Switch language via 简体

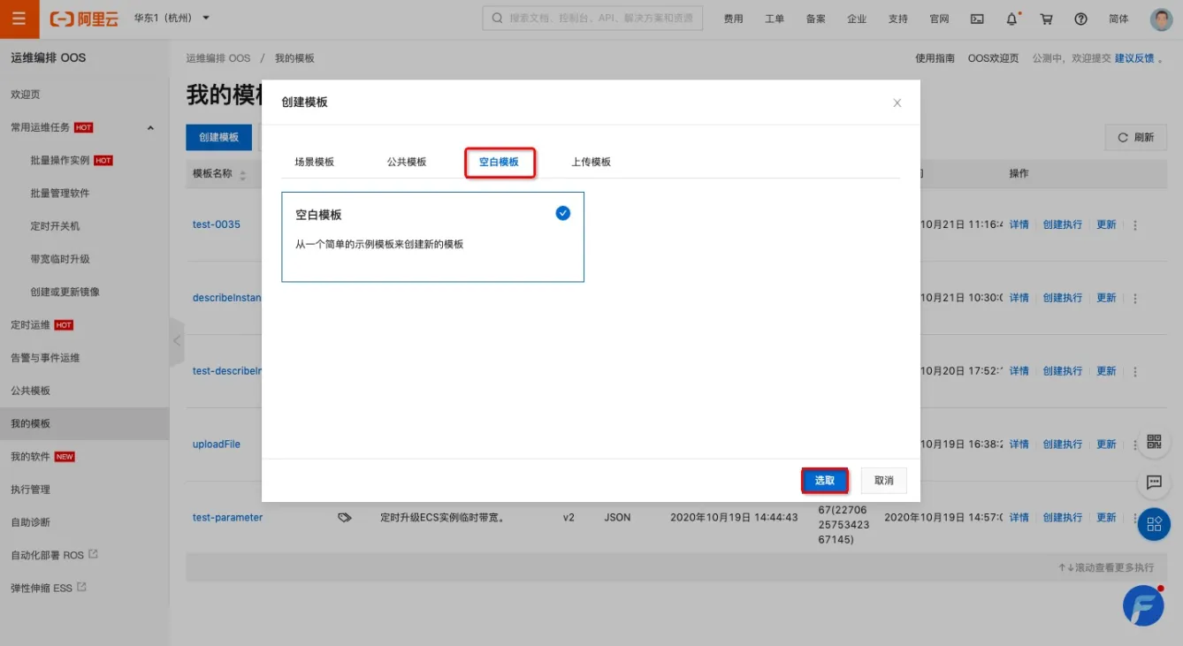(1118, 19)
